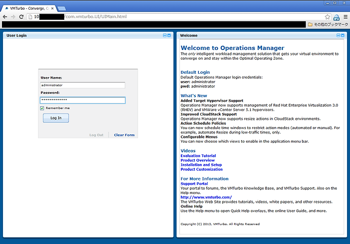Click the Clear Form link
Screen dimensions: 350x244
(124, 135)
